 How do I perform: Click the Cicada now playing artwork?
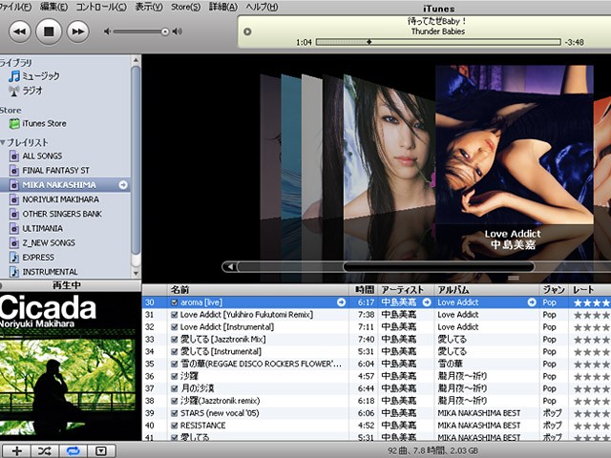[70, 366]
